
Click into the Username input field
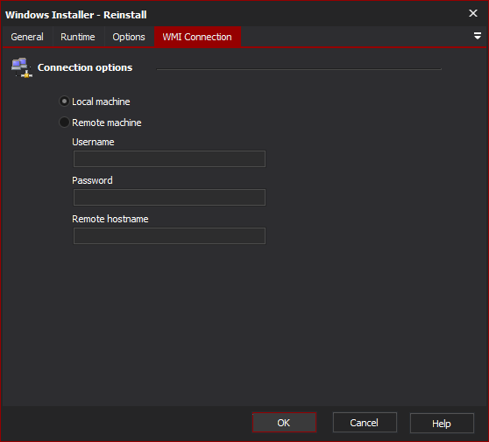tap(169, 159)
